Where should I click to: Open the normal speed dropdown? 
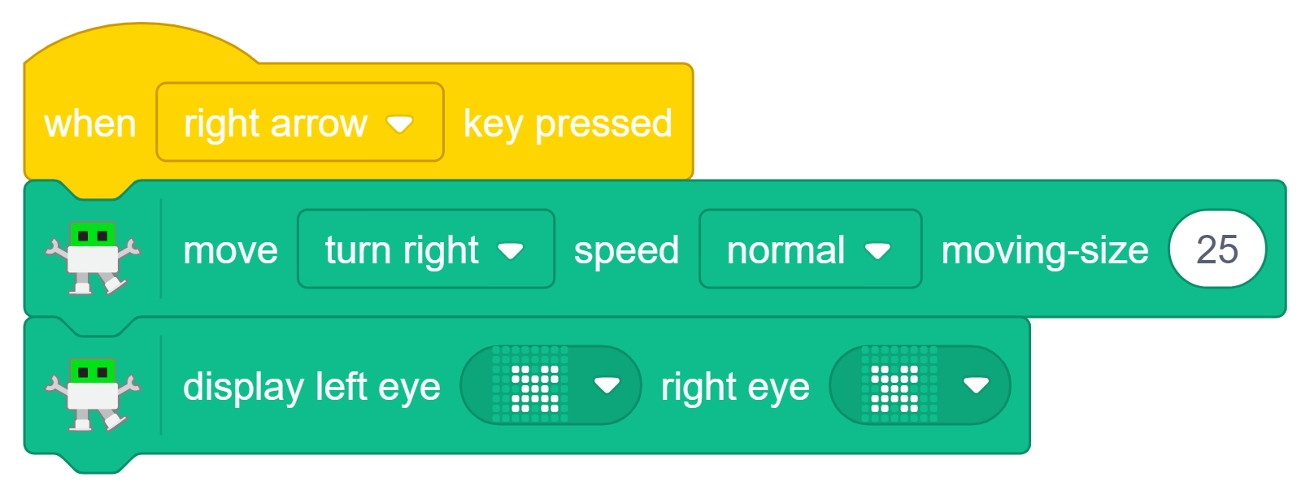click(811, 249)
